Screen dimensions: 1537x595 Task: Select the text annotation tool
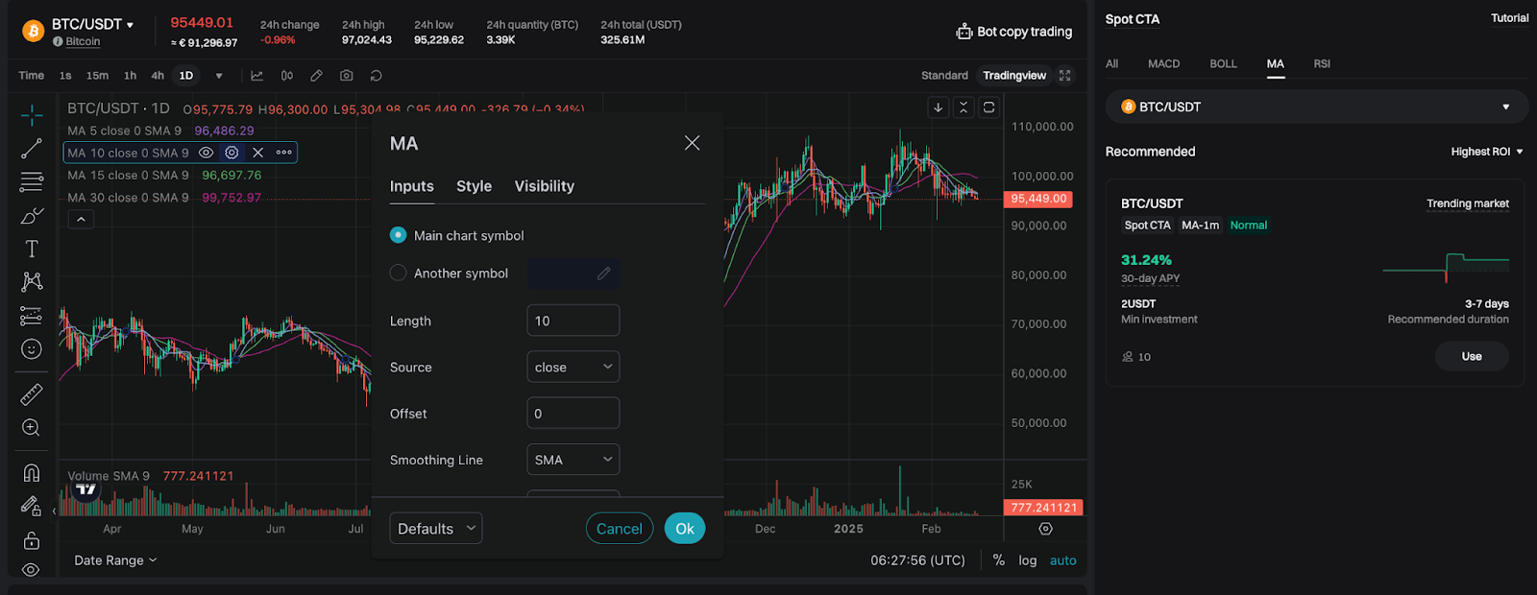click(x=32, y=249)
